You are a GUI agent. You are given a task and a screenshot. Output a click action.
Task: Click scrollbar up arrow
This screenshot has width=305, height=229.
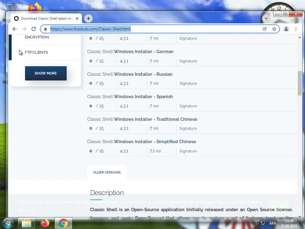tap(300, 37)
